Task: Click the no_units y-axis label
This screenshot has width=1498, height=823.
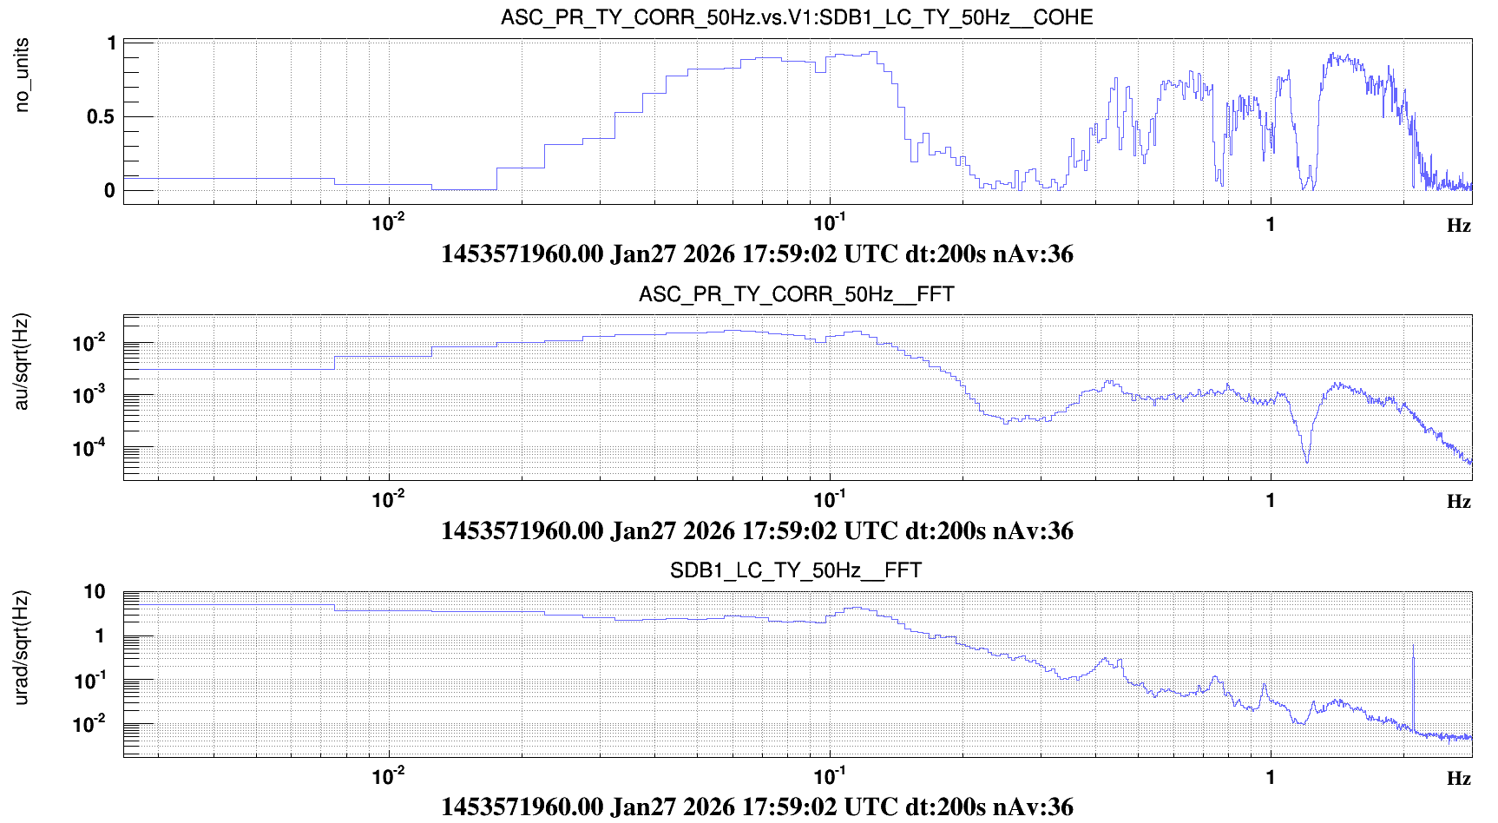Action: click(x=23, y=75)
